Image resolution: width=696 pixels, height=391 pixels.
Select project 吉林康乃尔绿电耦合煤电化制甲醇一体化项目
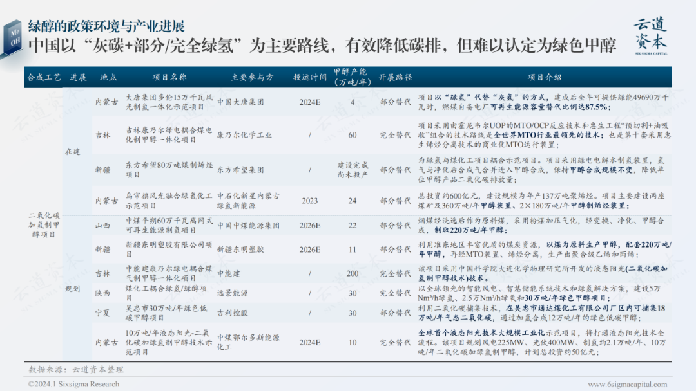[169, 135]
